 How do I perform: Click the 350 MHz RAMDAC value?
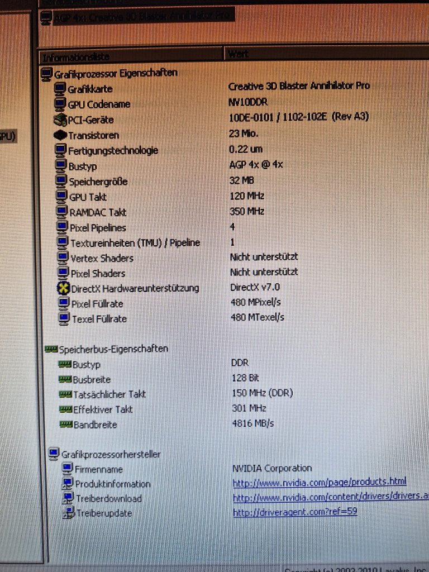247,211
